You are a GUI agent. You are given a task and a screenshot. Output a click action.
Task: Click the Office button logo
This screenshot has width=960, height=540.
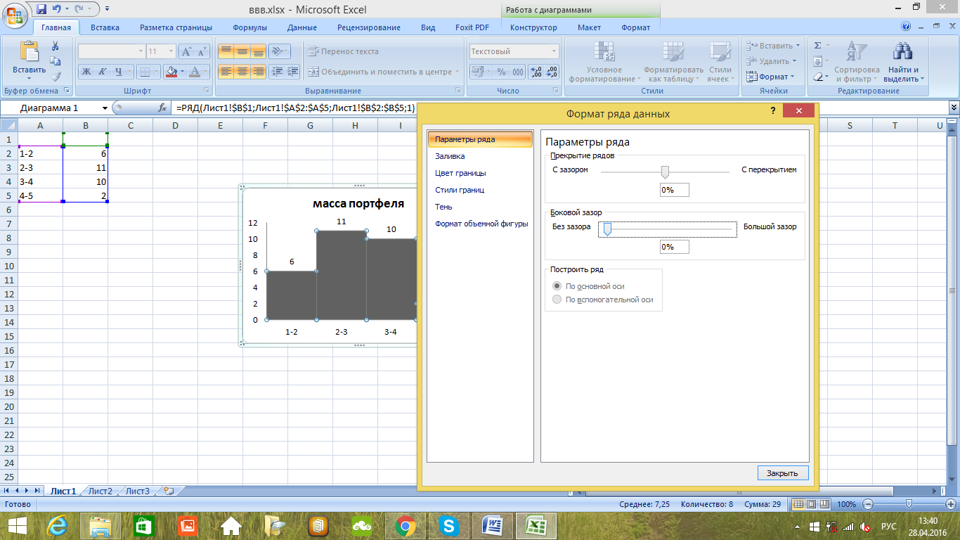click(15, 15)
